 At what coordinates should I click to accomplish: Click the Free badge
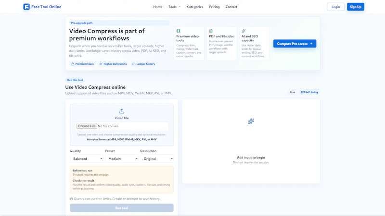(292, 92)
